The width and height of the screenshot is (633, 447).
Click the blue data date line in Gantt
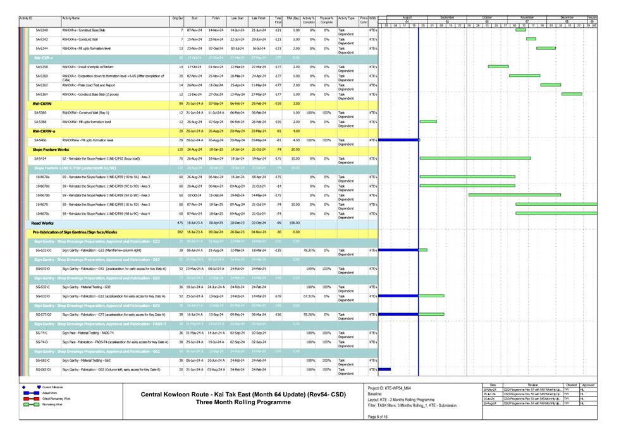[x=418, y=189]
